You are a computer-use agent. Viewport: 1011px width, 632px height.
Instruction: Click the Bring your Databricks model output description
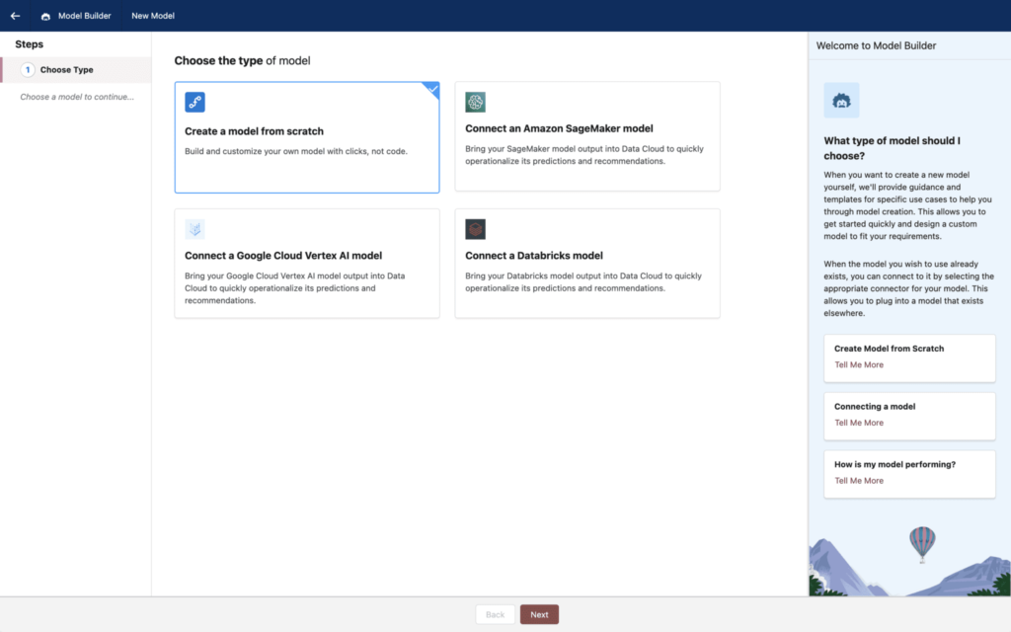(583, 281)
